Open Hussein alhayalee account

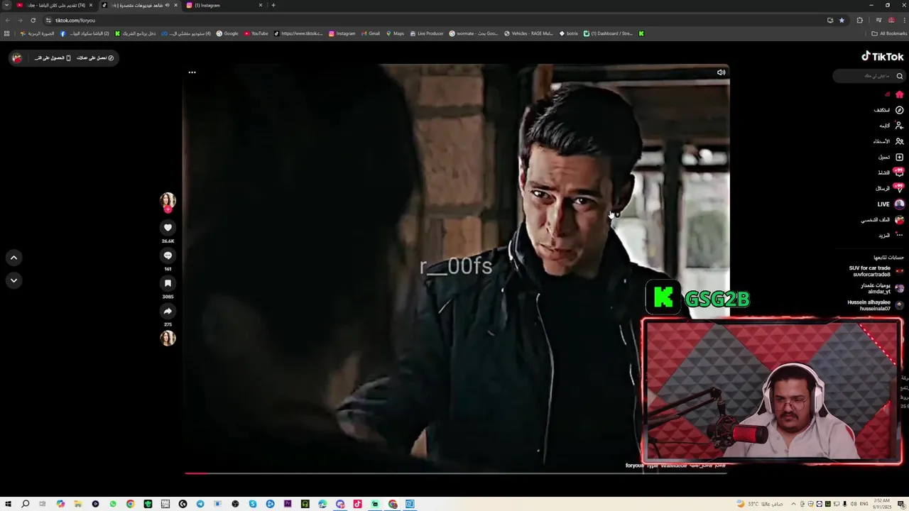pos(875,305)
